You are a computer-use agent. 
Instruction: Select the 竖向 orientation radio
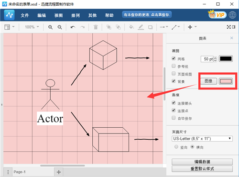[176, 147]
